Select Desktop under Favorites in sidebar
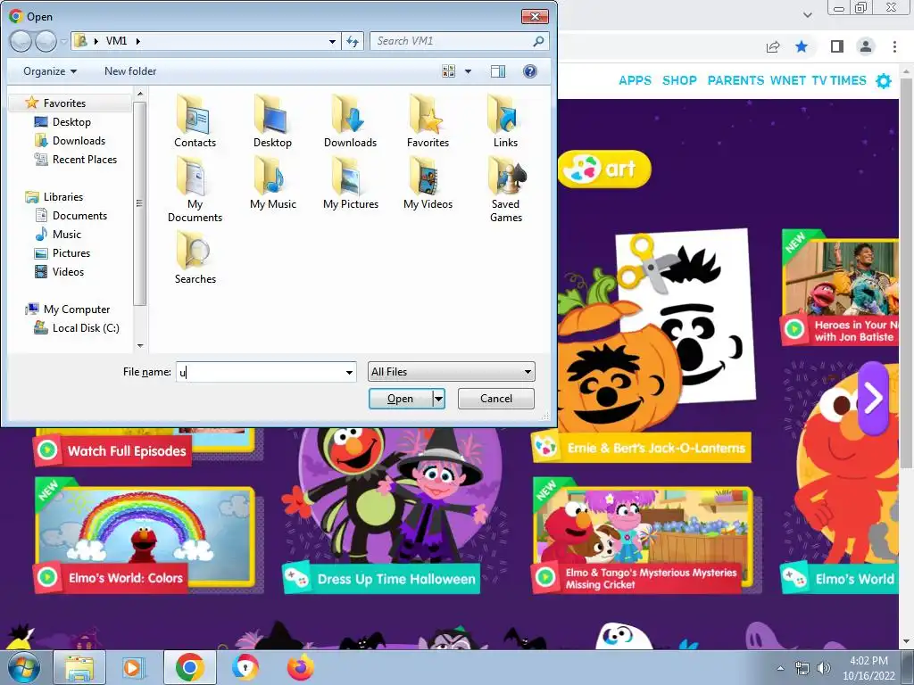 (71, 121)
